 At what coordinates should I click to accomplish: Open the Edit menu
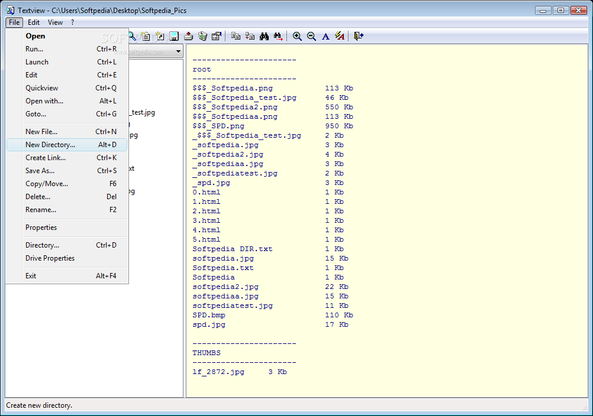pos(34,22)
